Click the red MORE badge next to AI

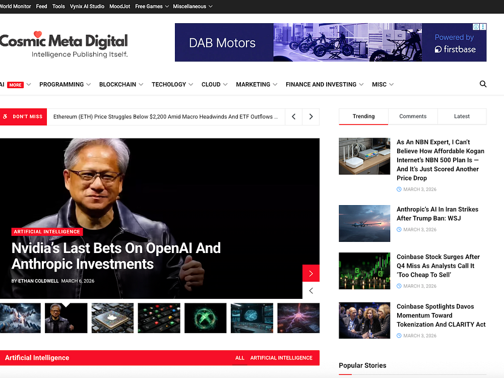[x=16, y=85]
